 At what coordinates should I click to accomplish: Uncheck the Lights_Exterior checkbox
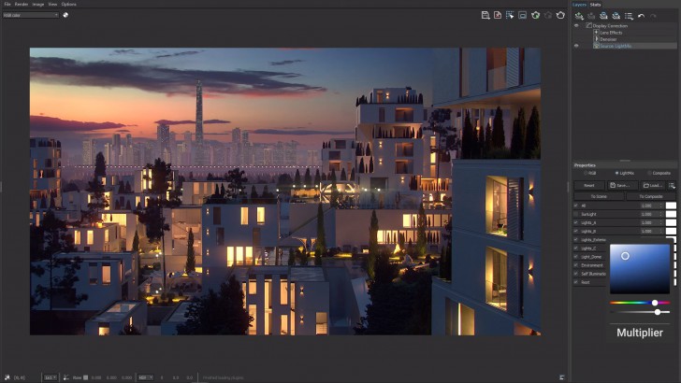576,239
